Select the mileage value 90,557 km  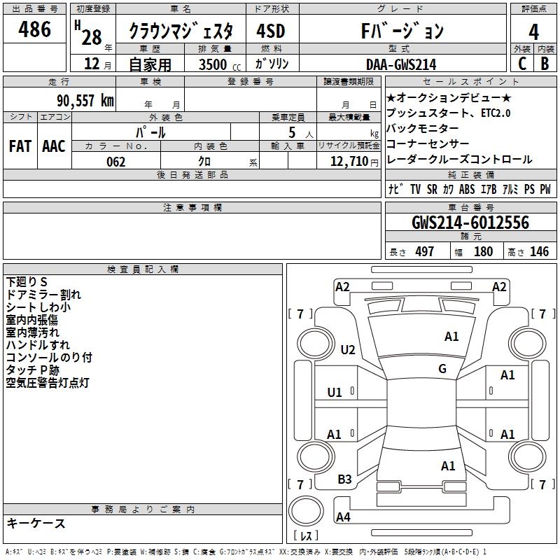(x=82, y=100)
